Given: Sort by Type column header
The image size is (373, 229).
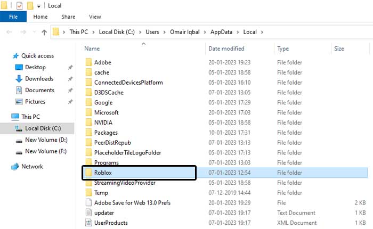Looking at the screenshot, I should pos(283,49).
